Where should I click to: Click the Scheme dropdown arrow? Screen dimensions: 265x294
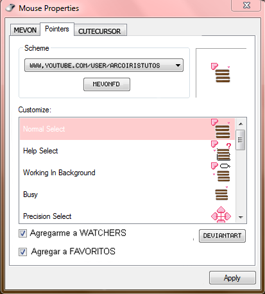point(178,65)
